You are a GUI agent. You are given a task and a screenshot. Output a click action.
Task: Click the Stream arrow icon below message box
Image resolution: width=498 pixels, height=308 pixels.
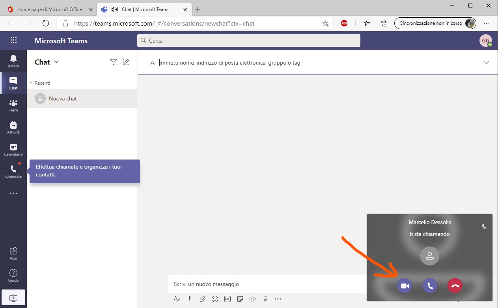(x=253, y=299)
